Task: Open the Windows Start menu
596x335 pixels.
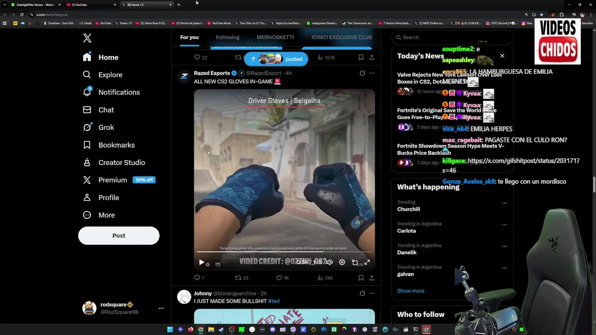Action: click(x=170, y=330)
